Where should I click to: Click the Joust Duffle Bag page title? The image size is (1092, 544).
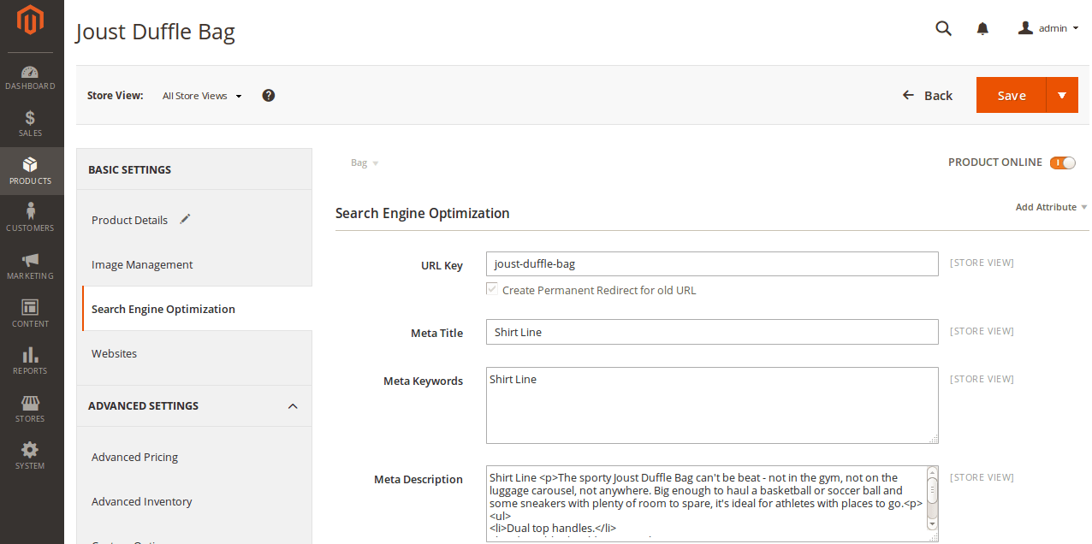[x=155, y=33]
